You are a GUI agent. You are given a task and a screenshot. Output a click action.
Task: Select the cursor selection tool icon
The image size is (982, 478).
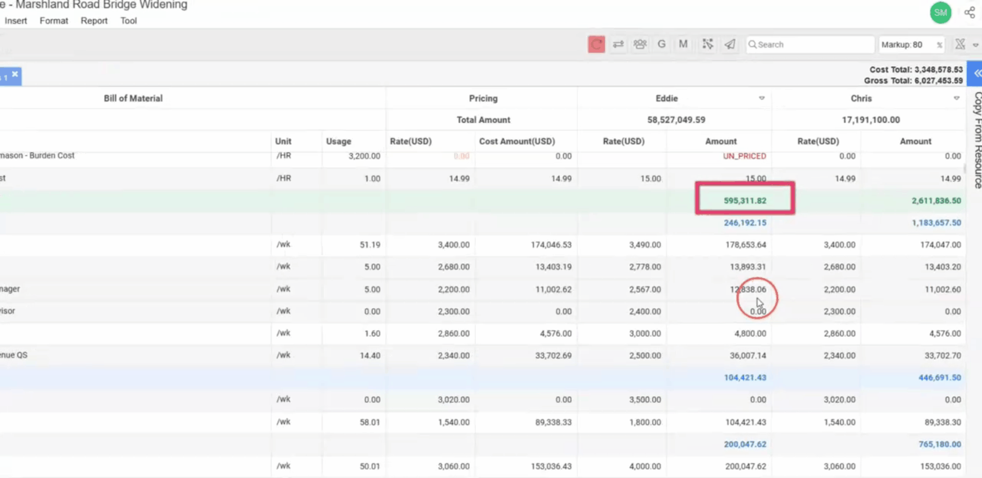(x=708, y=44)
